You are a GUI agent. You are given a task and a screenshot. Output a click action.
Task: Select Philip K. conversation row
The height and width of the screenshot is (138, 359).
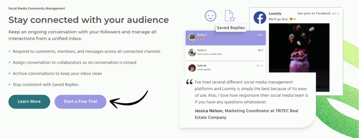[225, 38]
